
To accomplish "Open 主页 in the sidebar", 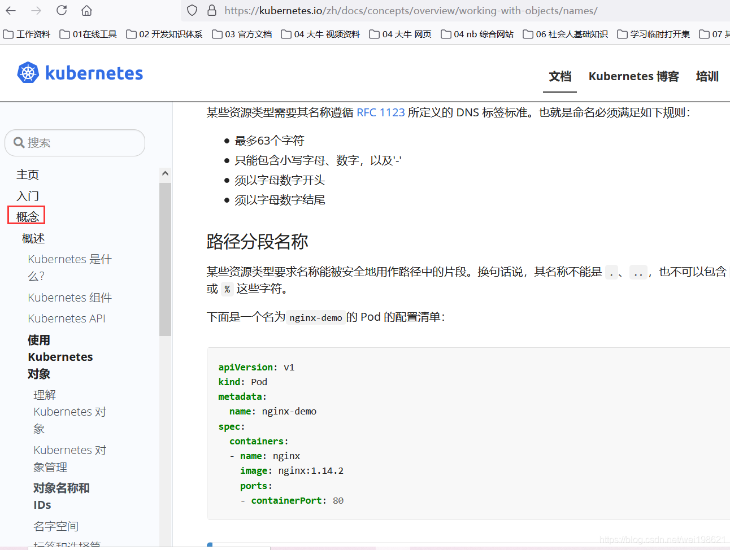I will 28,174.
